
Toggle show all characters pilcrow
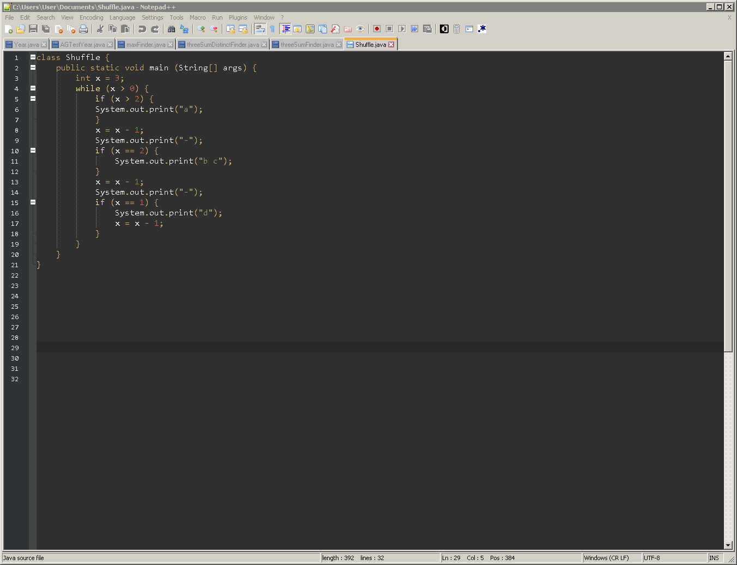coord(273,29)
